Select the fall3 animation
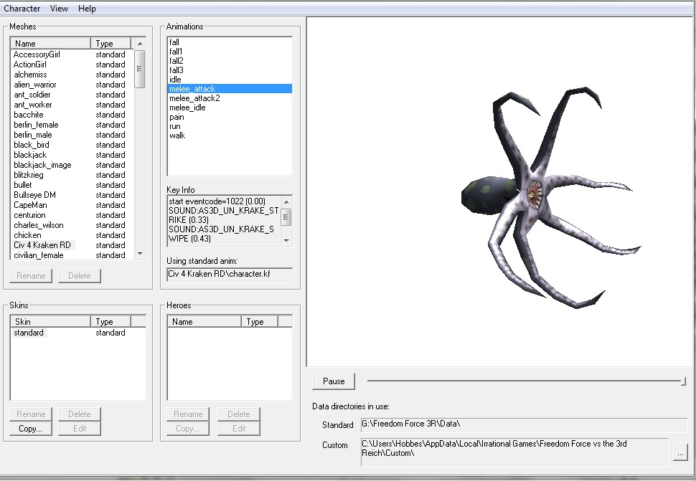Viewport: 696px width, 481px height. (230, 70)
